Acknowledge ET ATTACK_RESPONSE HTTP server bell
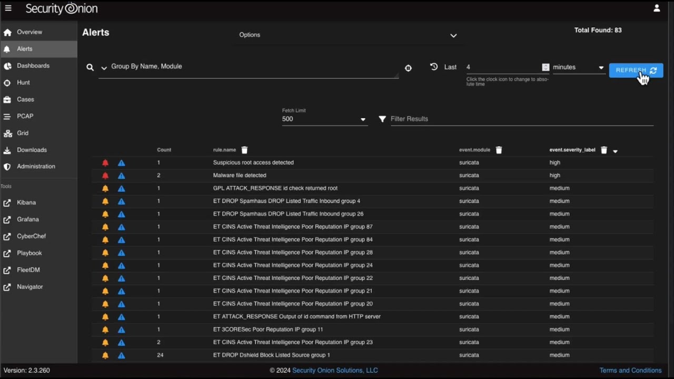Viewport: 674px width, 379px height. pos(105,317)
